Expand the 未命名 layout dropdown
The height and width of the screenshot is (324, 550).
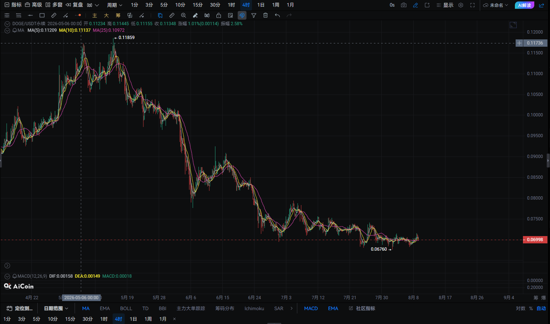[x=496, y=5]
